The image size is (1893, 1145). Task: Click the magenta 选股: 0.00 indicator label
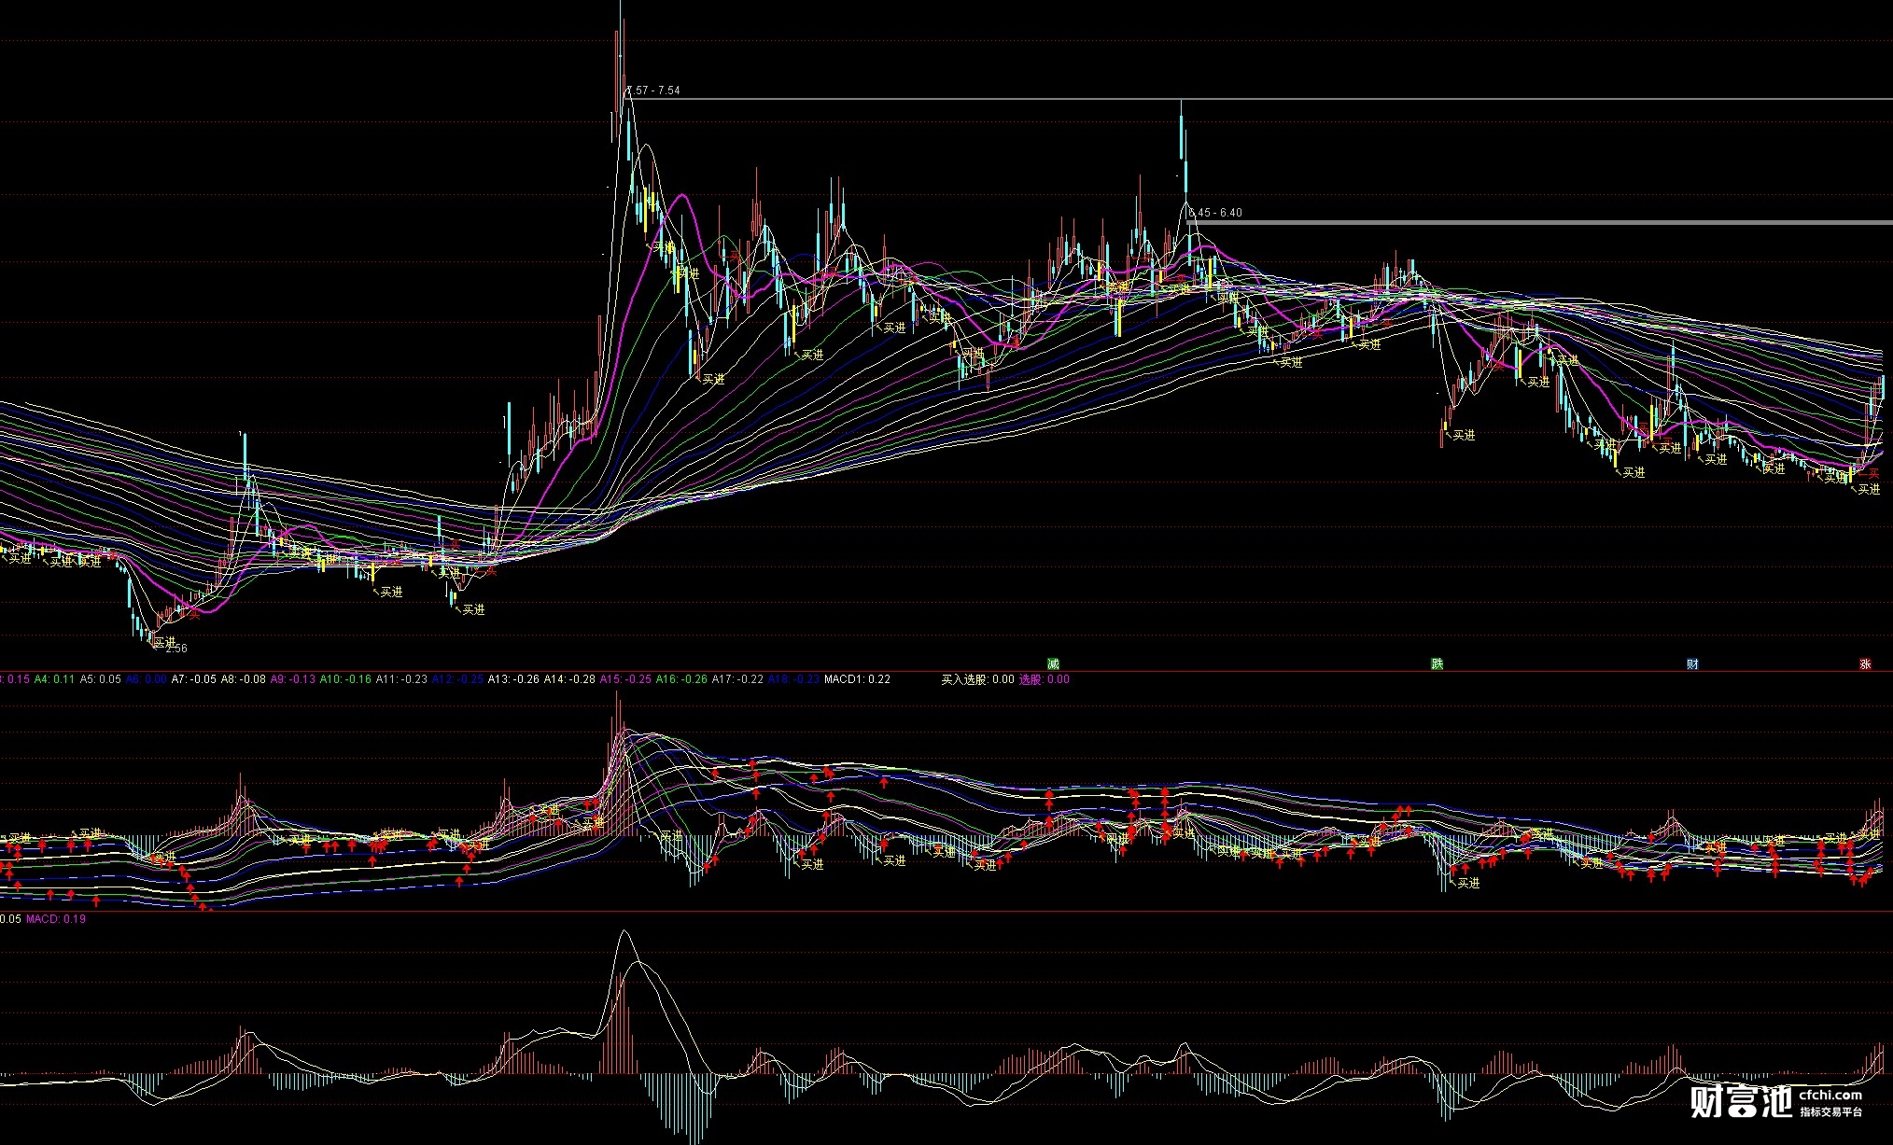coord(1045,679)
